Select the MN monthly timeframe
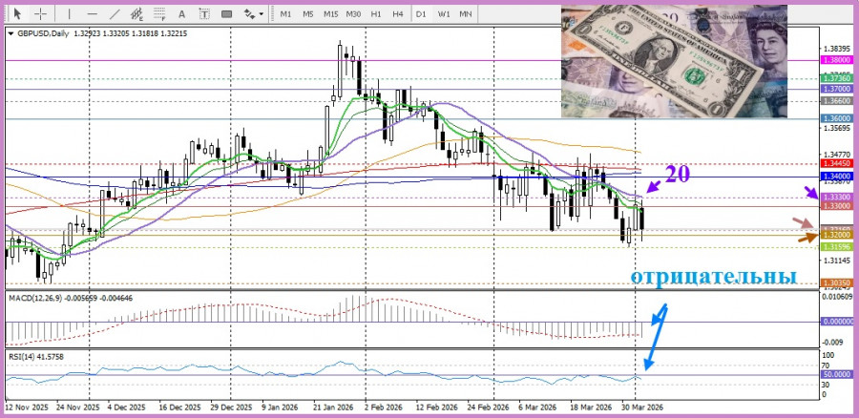The width and height of the screenshot is (859, 418). pyautogui.click(x=466, y=14)
